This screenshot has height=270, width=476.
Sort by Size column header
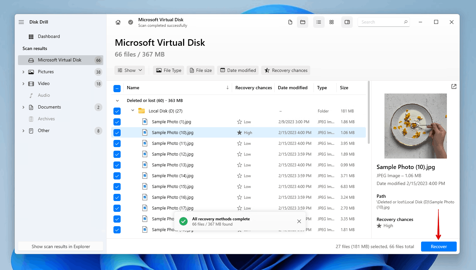(344, 88)
